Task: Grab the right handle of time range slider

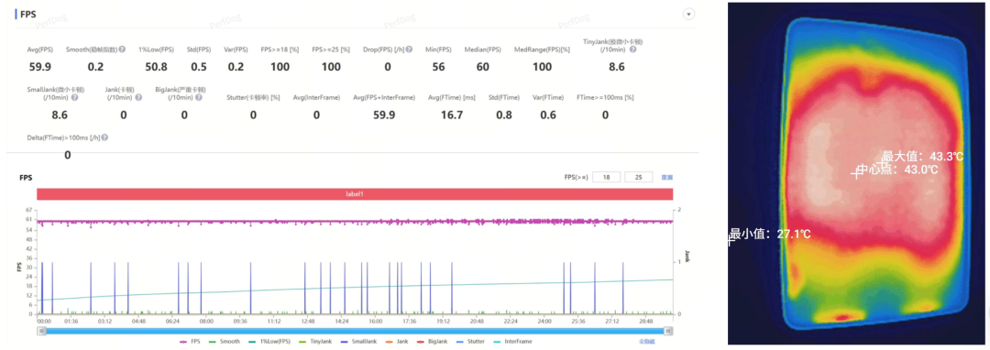Action: click(669, 330)
